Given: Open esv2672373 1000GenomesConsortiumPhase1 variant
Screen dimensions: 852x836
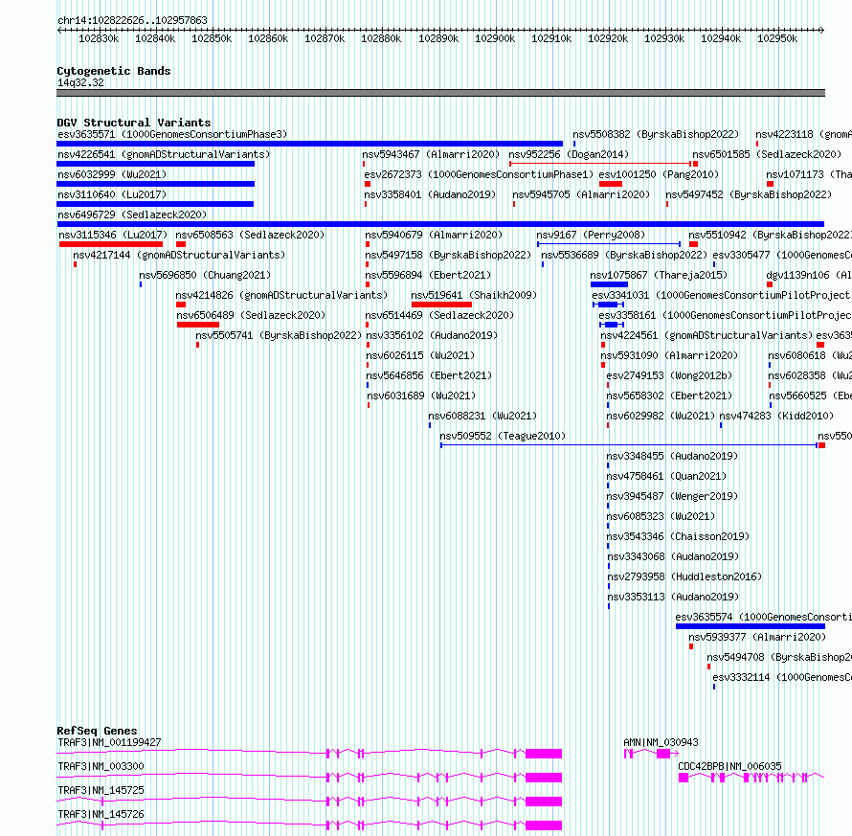Looking at the screenshot, I should point(479,174).
